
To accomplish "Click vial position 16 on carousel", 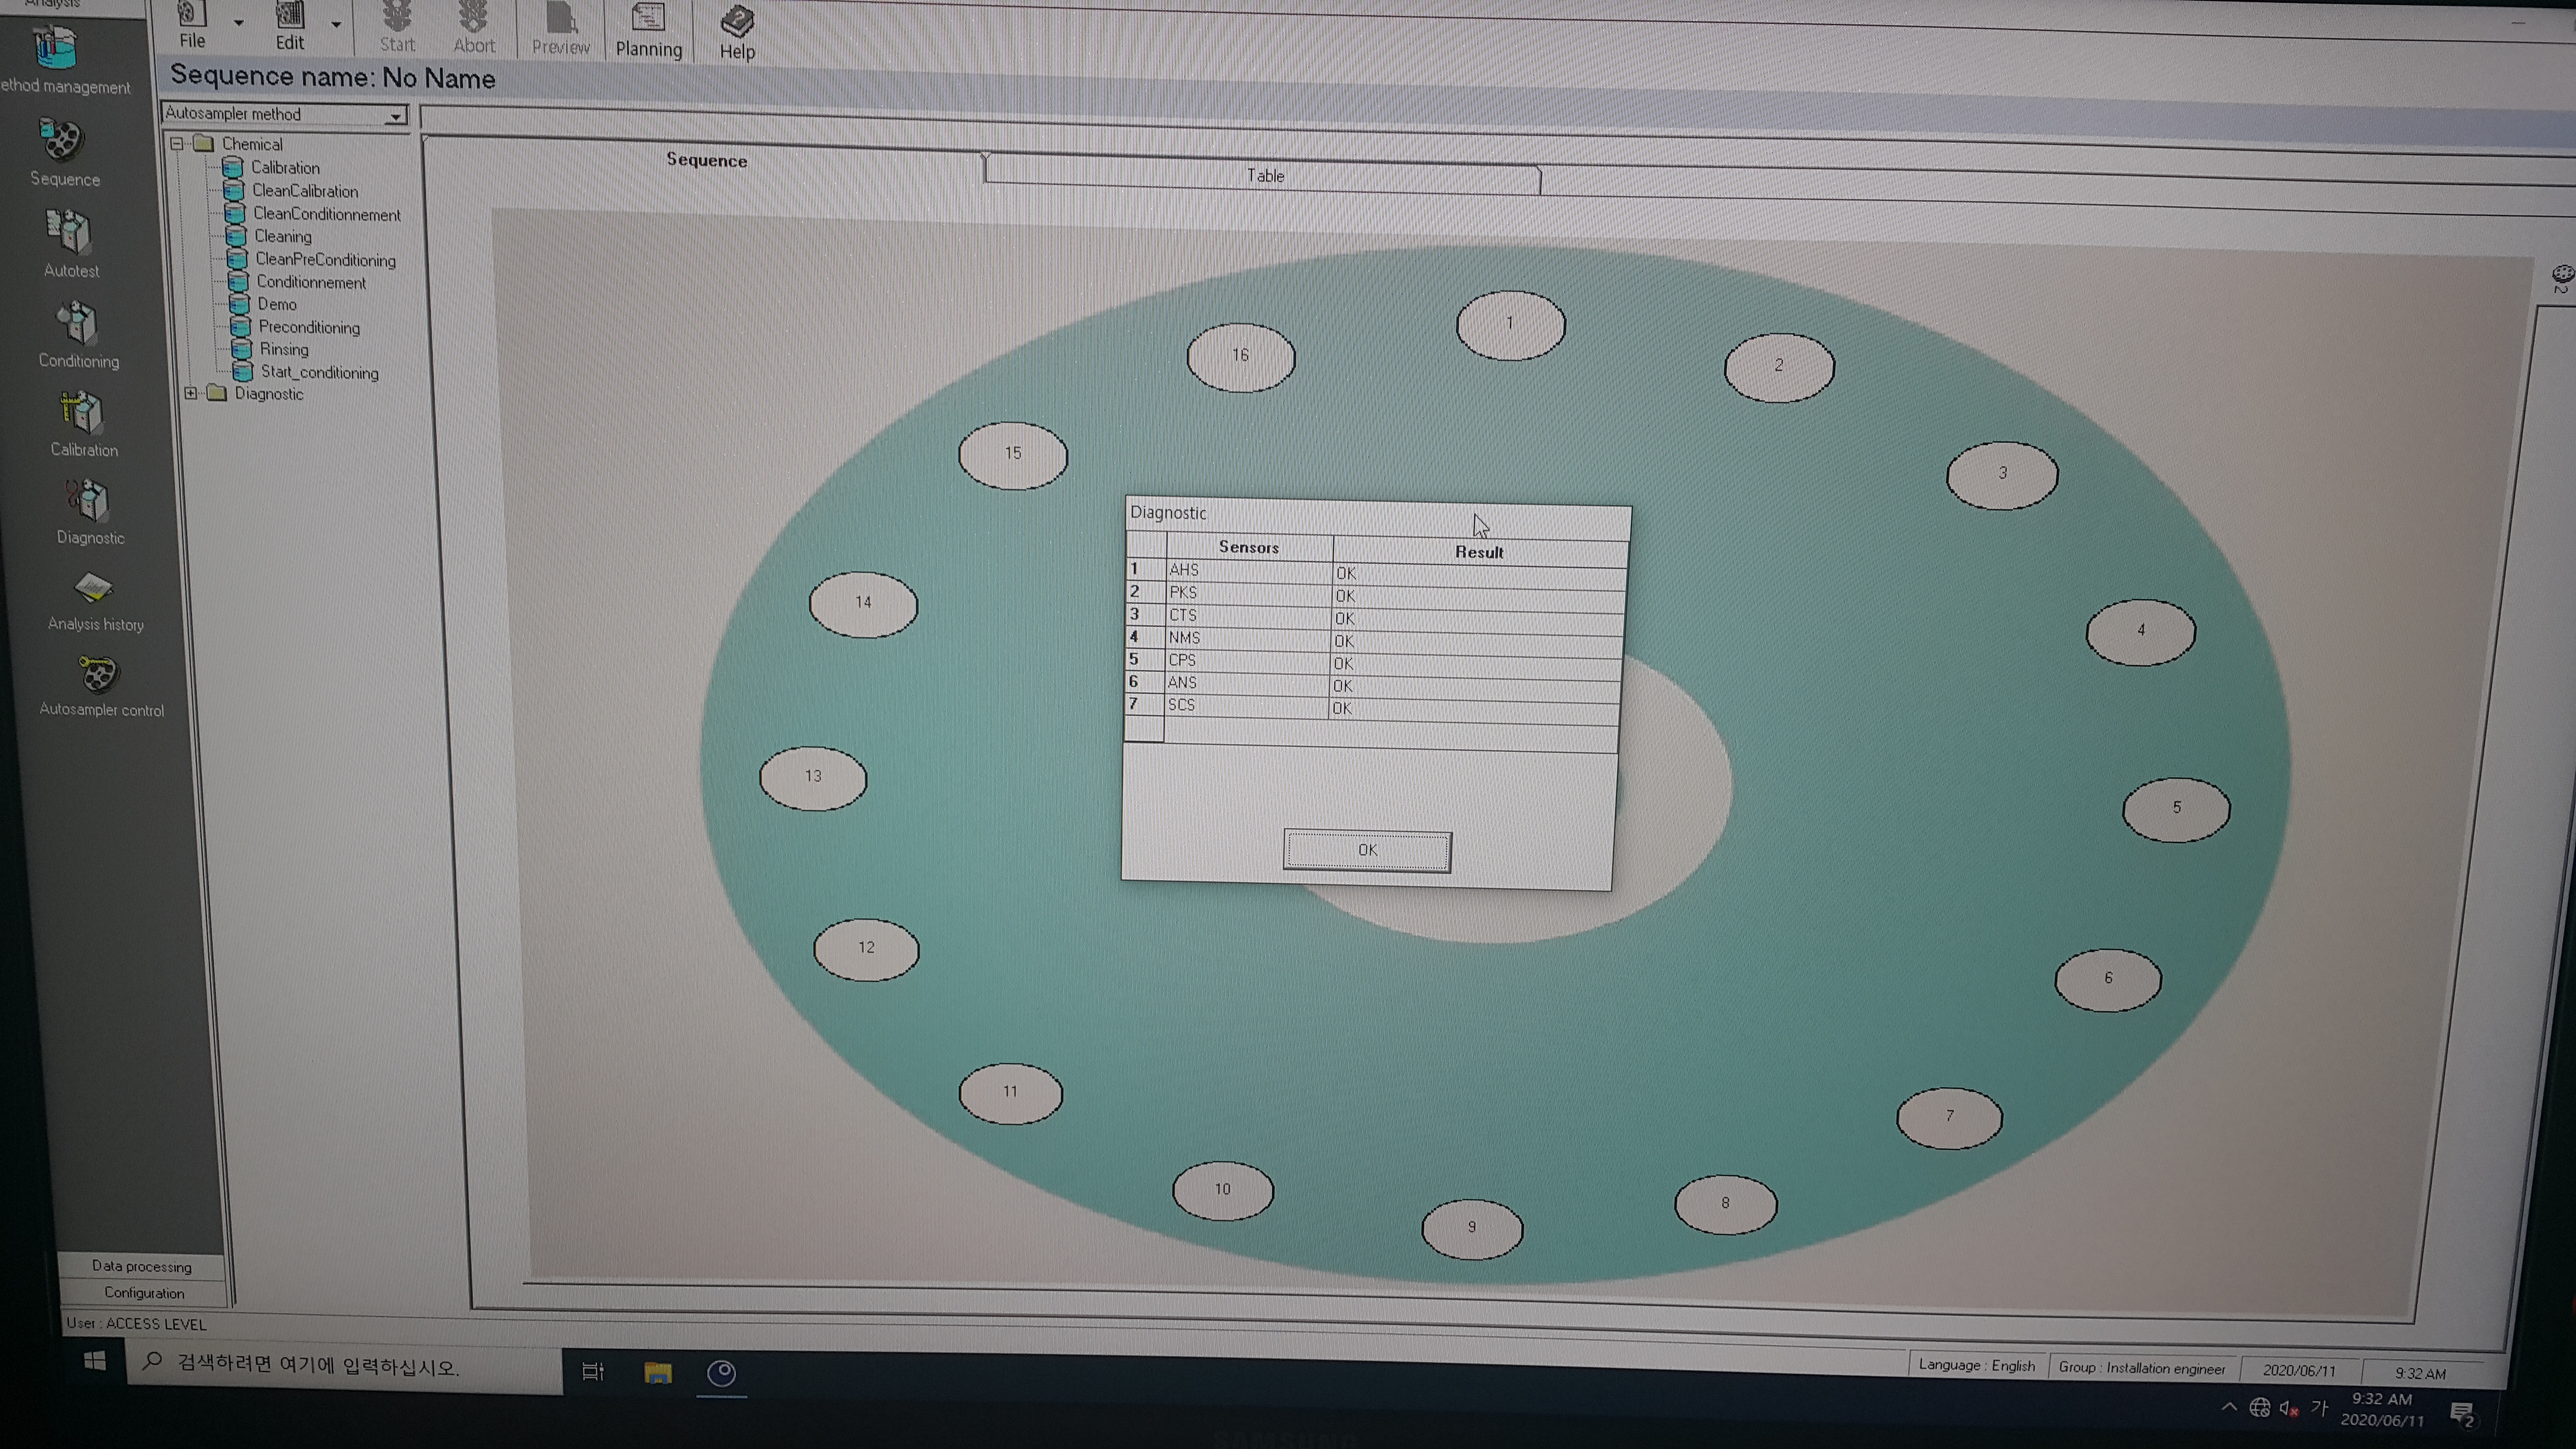I will (1240, 356).
